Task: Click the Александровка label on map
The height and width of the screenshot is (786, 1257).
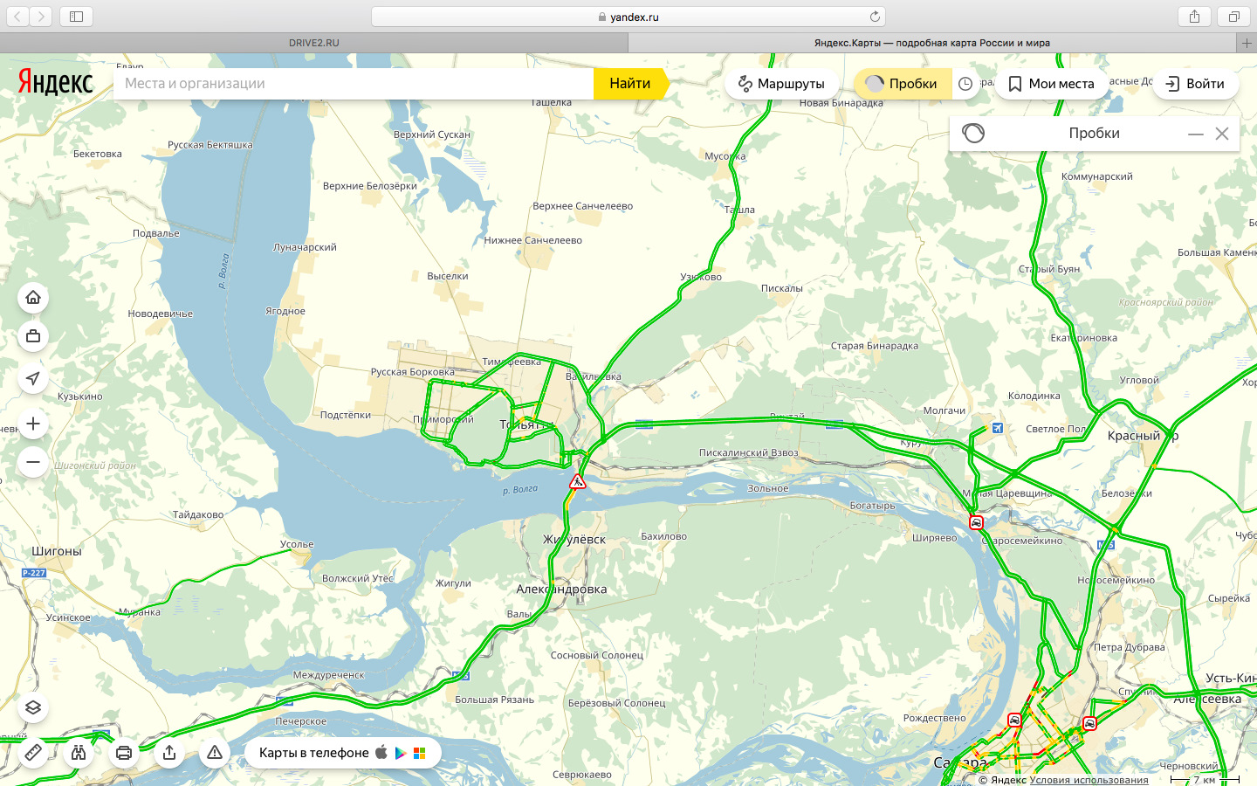Action: point(561,589)
